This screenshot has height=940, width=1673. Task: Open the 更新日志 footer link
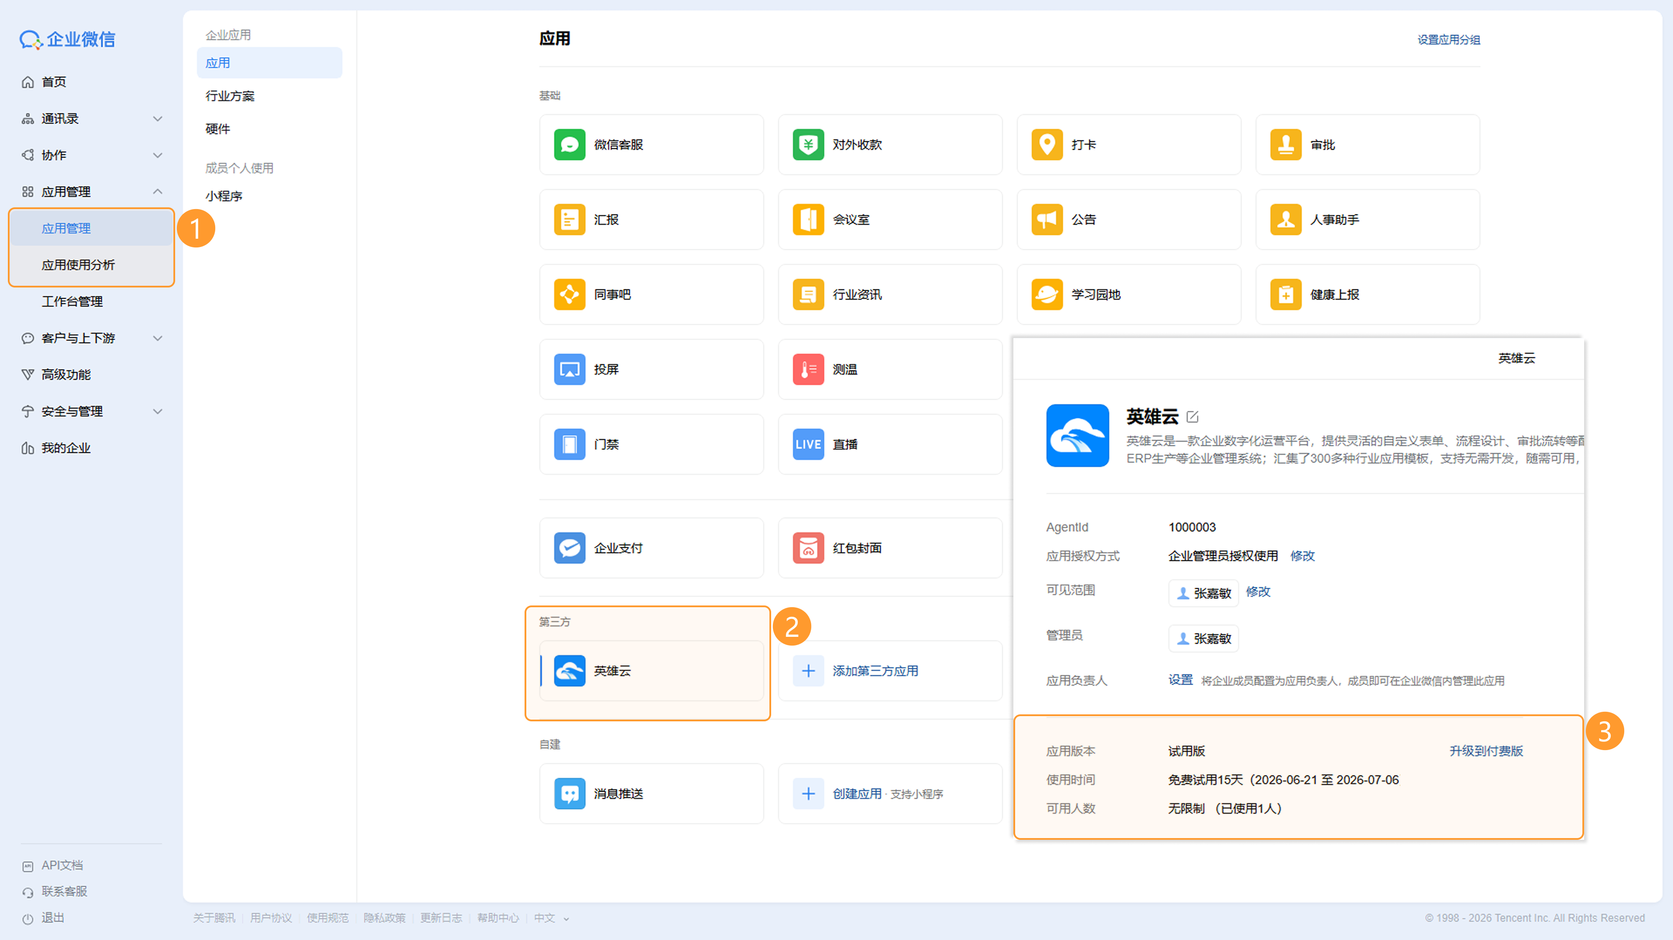click(441, 918)
